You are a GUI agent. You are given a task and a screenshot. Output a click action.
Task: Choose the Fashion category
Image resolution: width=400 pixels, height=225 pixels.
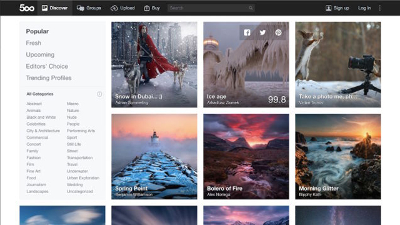coord(34,157)
